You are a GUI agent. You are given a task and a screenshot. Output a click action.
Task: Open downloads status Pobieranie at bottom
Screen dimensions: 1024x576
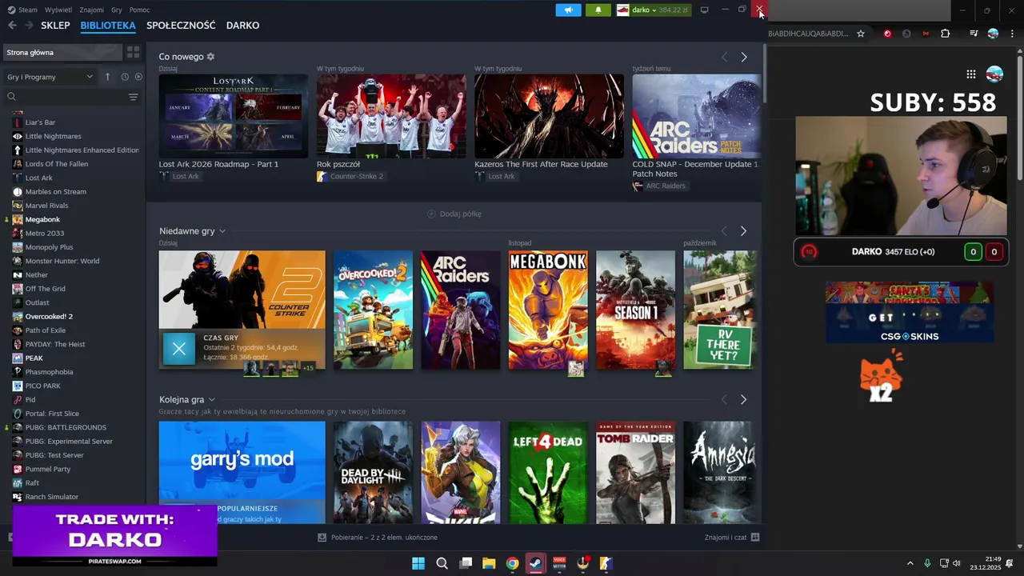pyautogui.click(x=378, y=538)
